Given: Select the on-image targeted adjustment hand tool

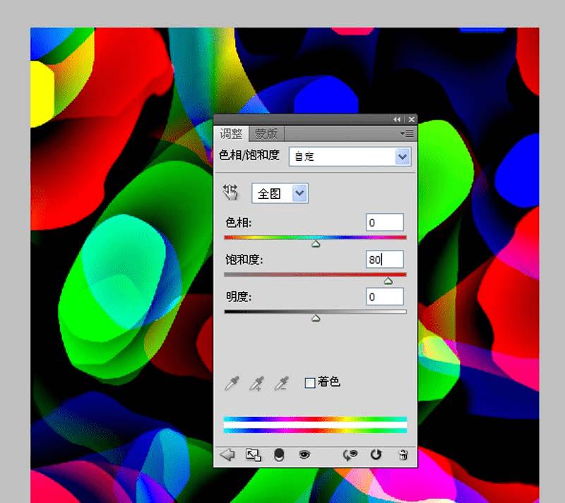Looking at the screenshot, I should point(230,193).
